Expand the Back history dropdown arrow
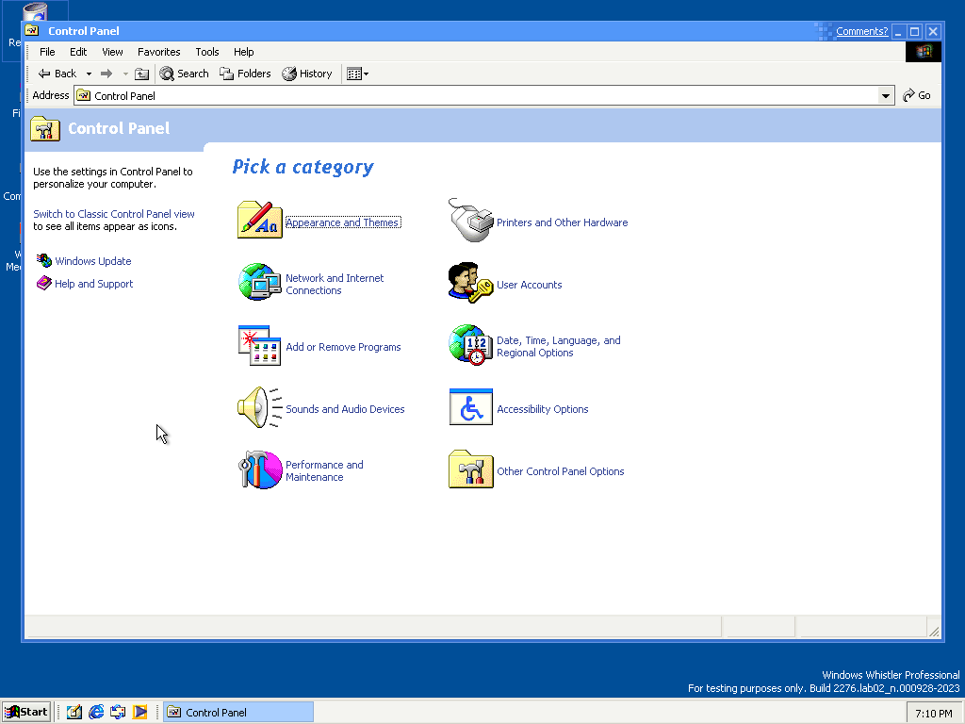Viewport: 965px width, 724px height. tap(89, 74)
